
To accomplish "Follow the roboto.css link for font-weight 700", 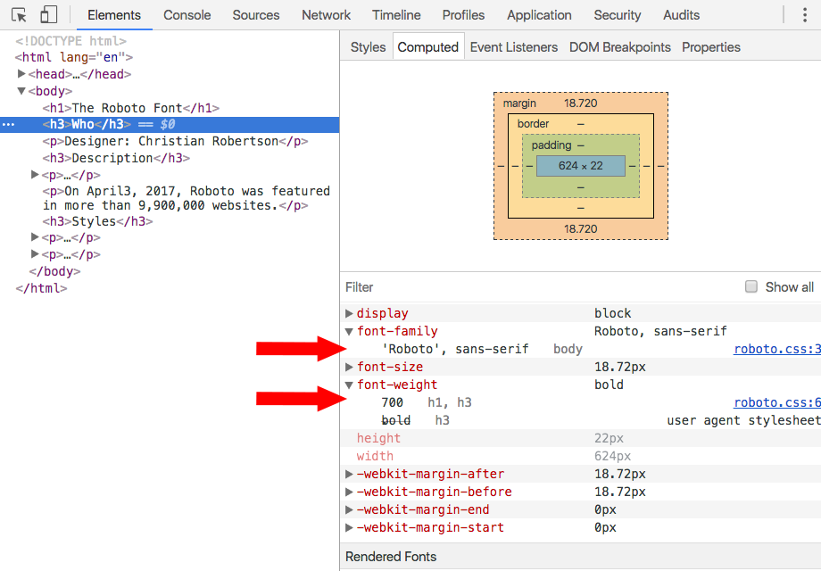I will (x=777, y=402).
